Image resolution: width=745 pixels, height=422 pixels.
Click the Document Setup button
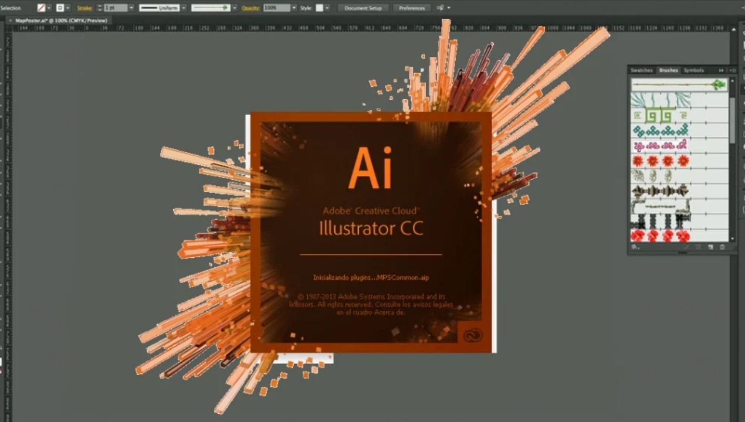pos(363,8)
